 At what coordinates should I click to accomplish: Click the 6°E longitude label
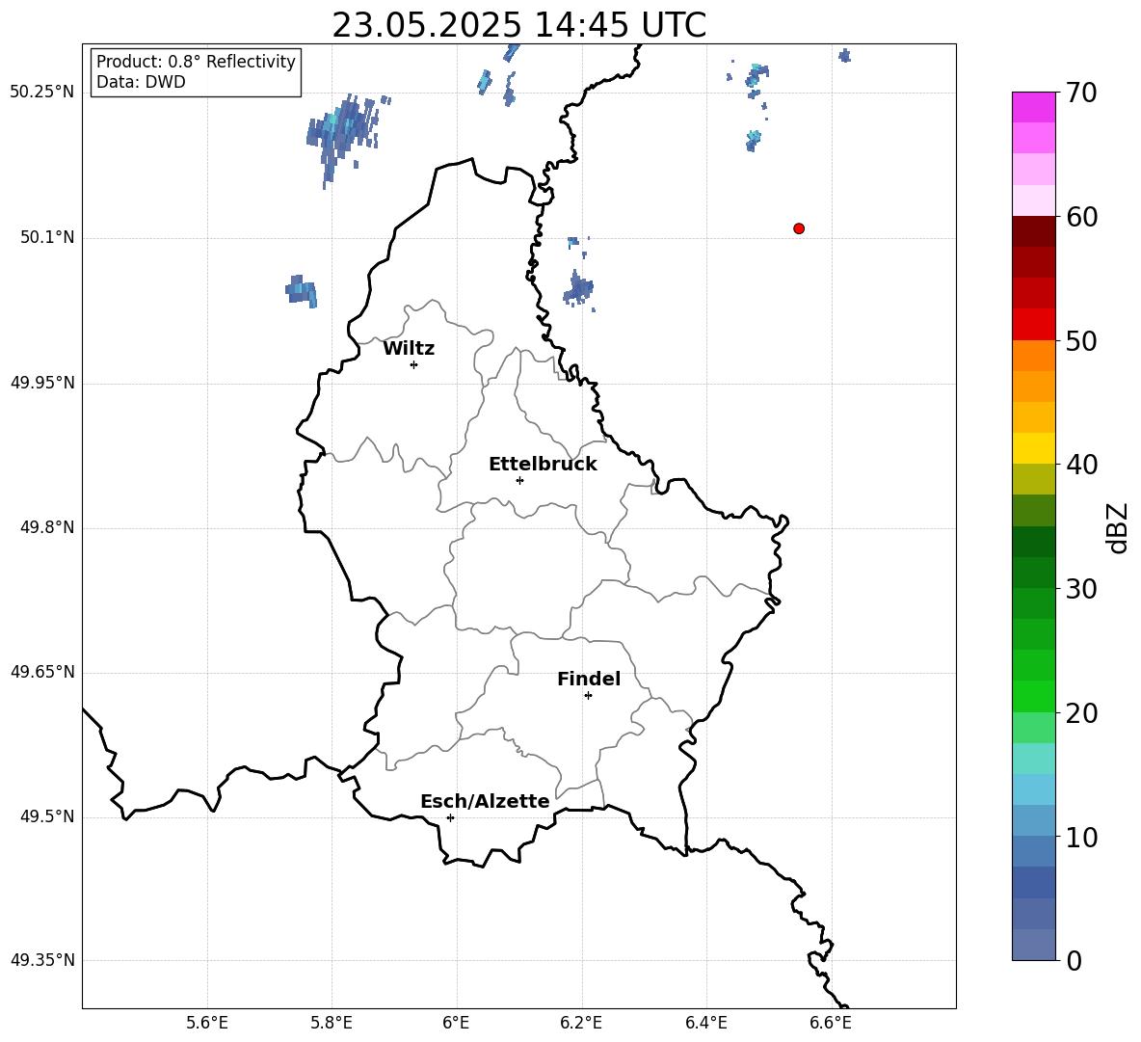click(x=456, y=1023)
